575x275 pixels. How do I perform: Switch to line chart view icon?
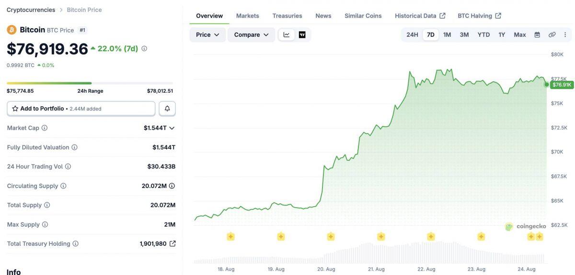point(287,34)
